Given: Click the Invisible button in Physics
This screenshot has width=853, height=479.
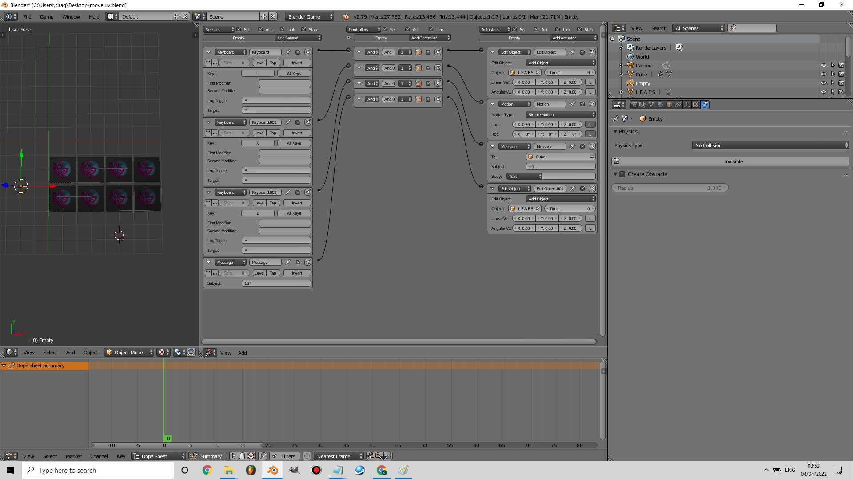Looking at the screenshot, I should (x=730, y=161).
